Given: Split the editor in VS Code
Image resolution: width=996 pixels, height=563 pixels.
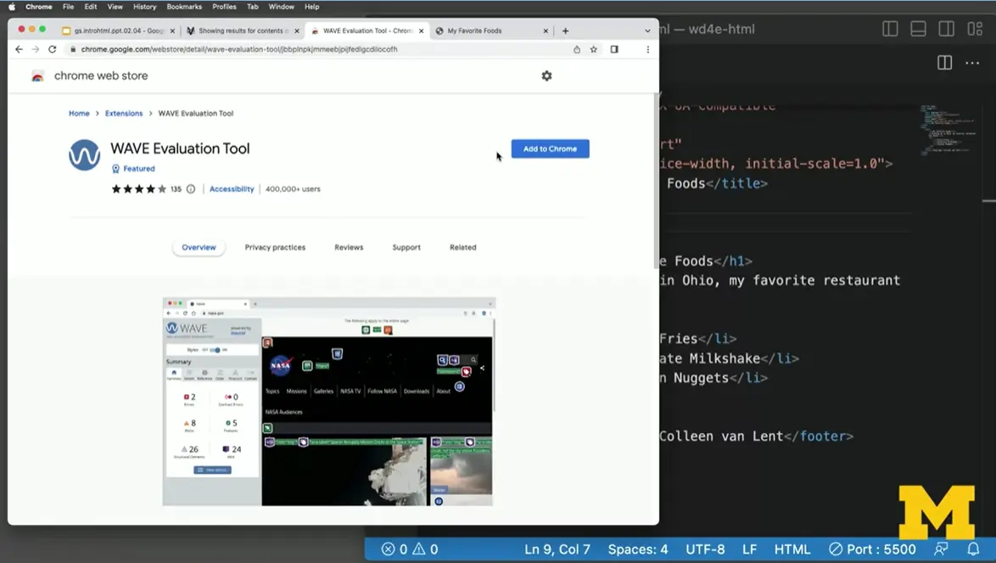Looking at the screenshot, I should click(x=943, y=63).
